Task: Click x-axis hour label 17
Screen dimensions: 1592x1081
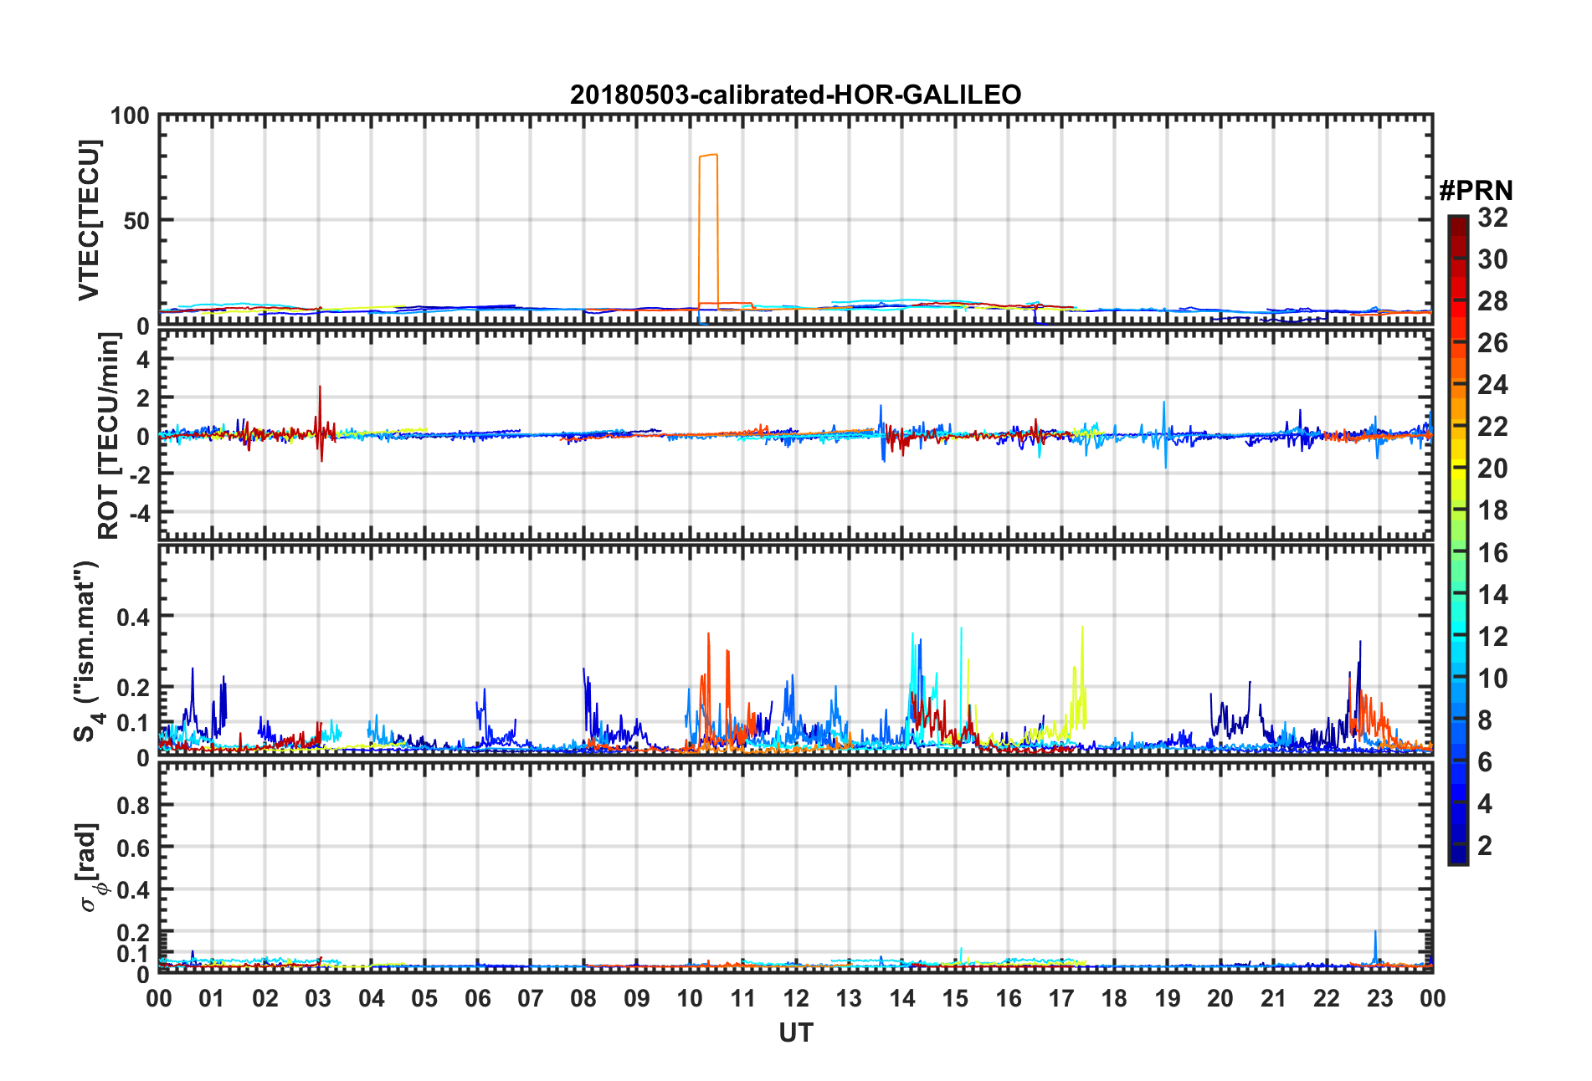Action: tap(1061, 998)
